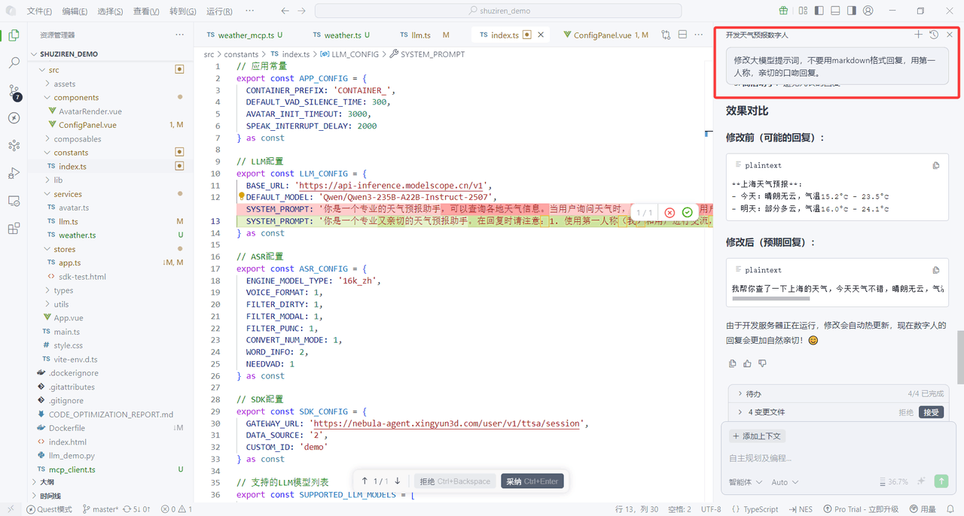Click the lightbulb code action on line 12
This screenshot has height=516, width=964.
tap(243, 197)
